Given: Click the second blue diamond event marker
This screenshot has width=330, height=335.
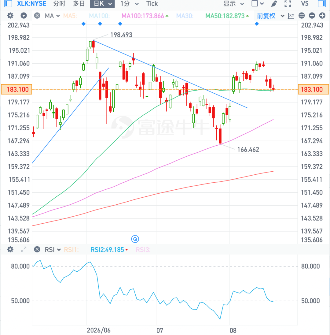Looking at the screenshot, I should (x=100, y=24).
